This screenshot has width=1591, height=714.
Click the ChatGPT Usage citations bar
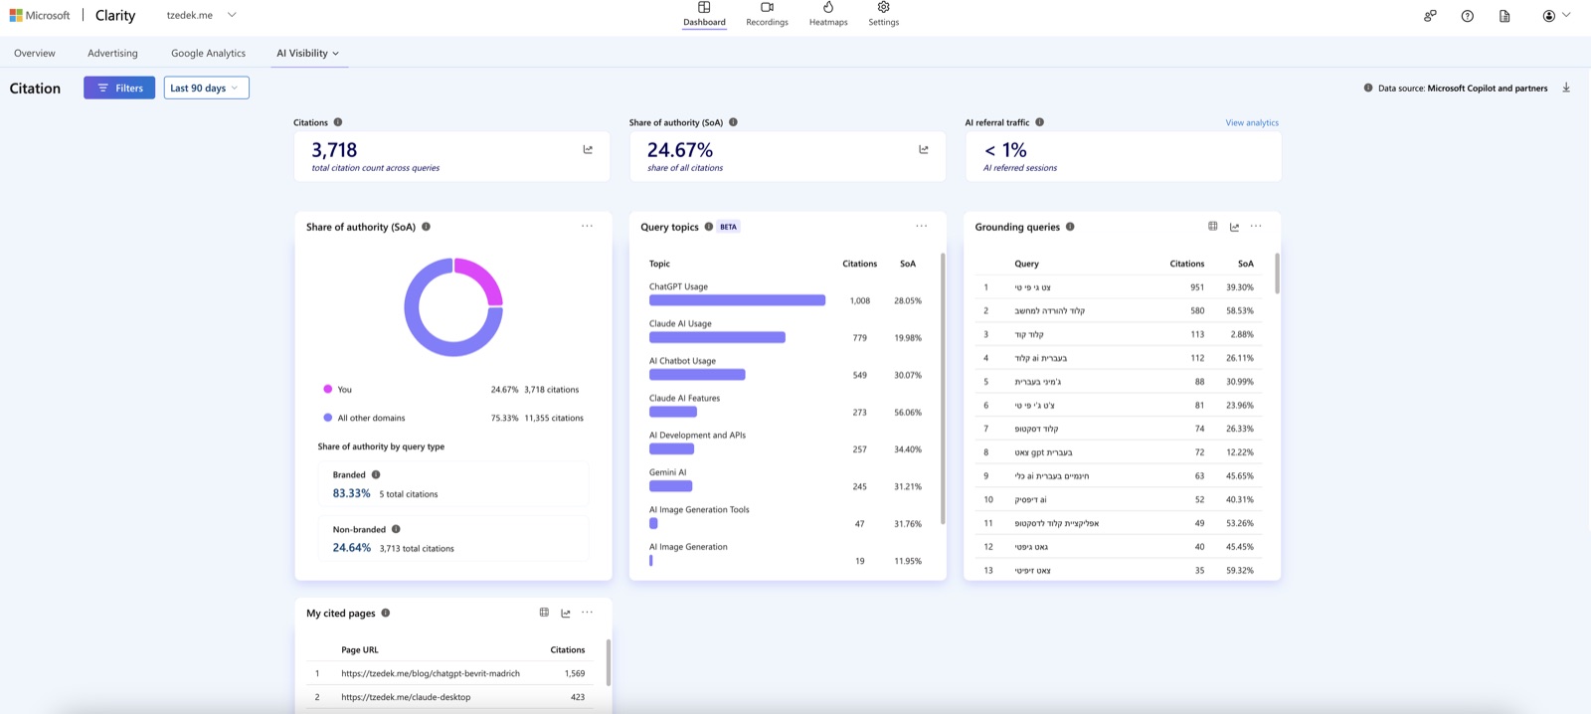click(x=737, y=300)
